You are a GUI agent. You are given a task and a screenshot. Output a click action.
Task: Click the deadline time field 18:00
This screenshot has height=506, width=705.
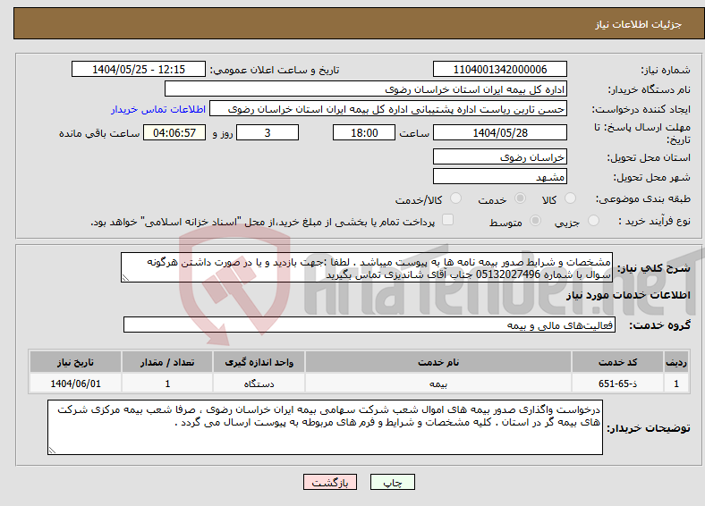pyautogui.click(x=364, y=132)
